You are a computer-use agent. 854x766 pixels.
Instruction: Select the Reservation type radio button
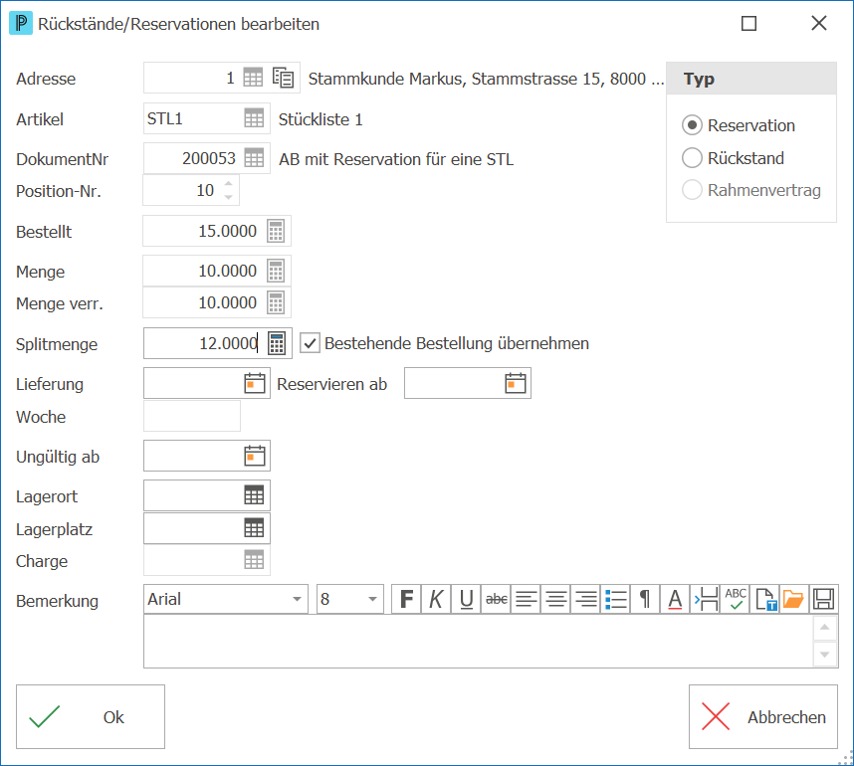[x=692, y=125]
